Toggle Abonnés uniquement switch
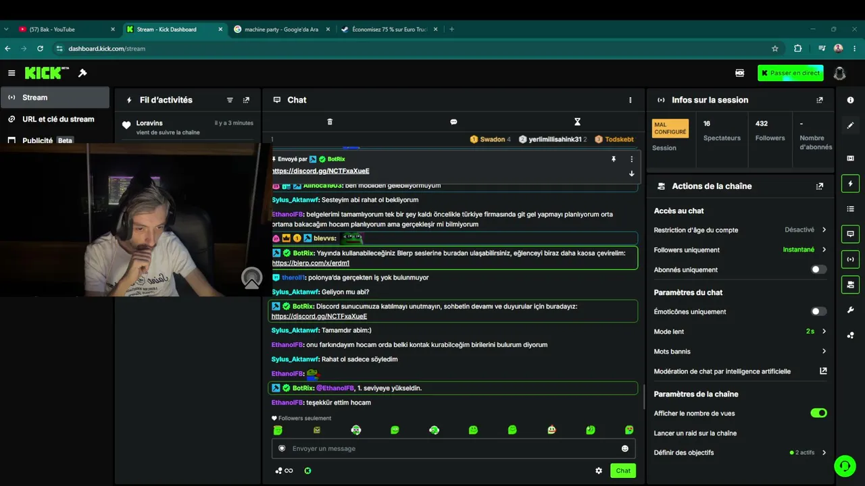This screenshot has height=486, width=865. (x=818, y=269)
